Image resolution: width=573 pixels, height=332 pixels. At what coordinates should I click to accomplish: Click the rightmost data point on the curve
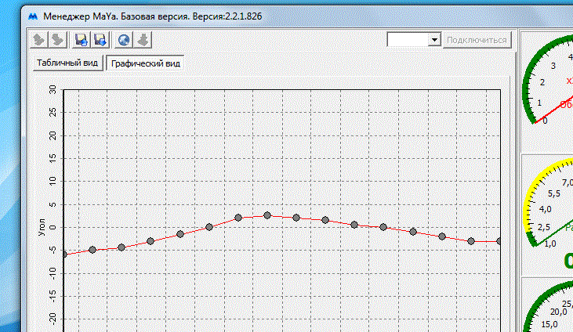[499, 241]
